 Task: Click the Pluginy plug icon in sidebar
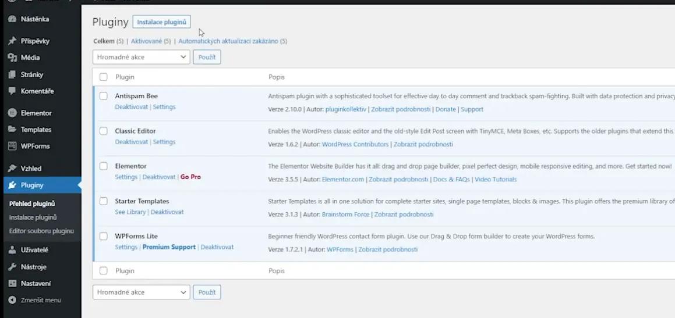12,185
